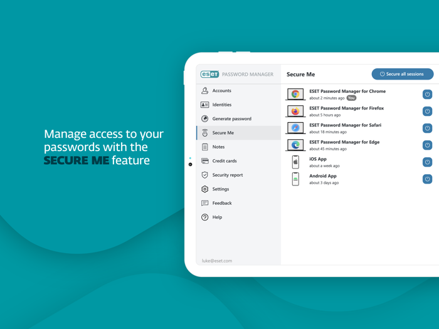This screenshot has width=439, height=329.
Task: Click the PASSWORD MANAGER header text
Action: point(248,75)
